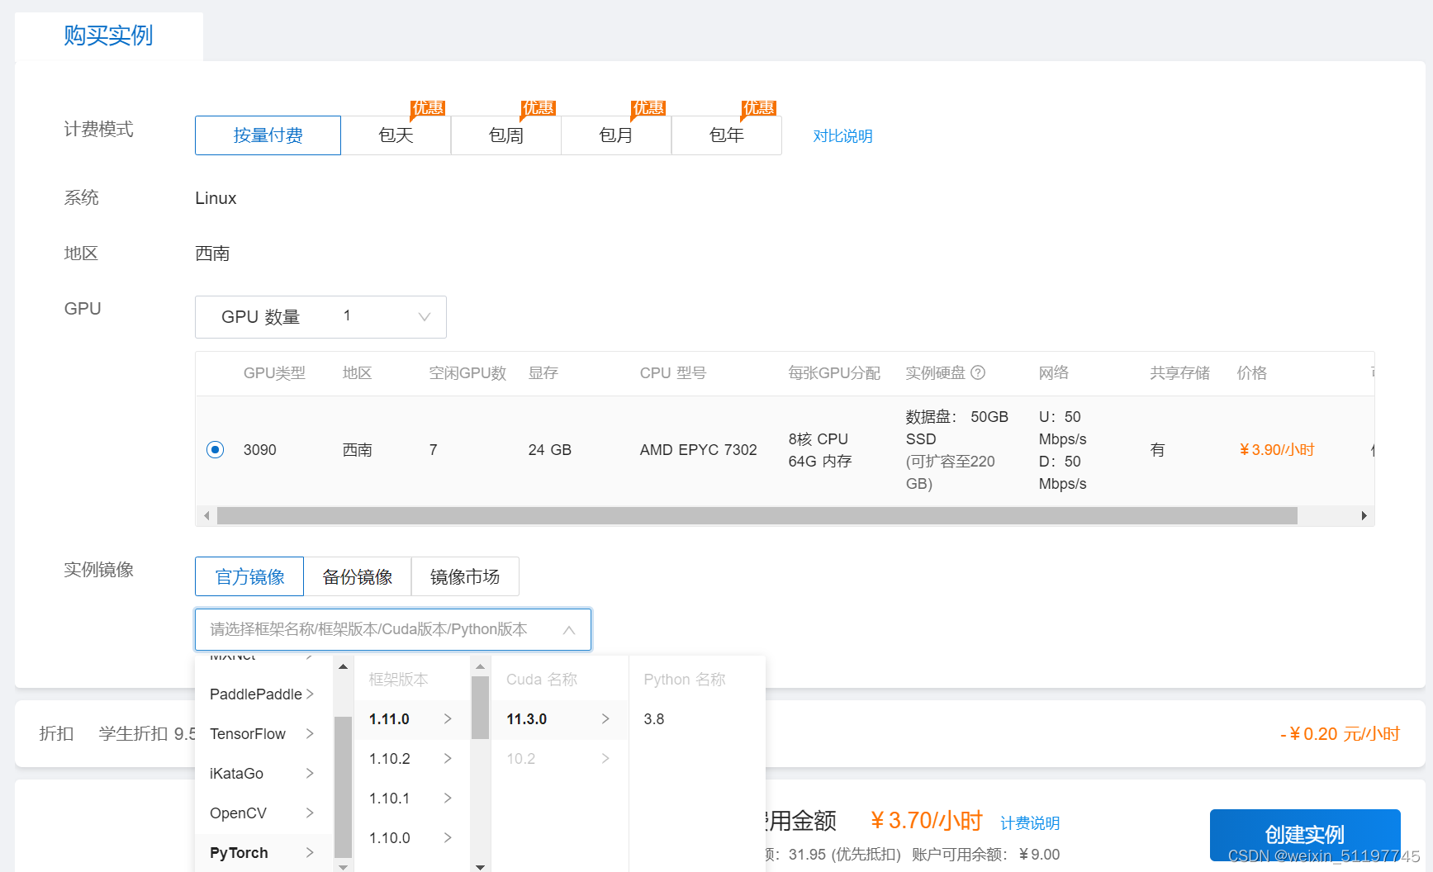Switch to the 官方镜像 tab
Image resolution: width=1433 pixels, height=872 pixels.
pos(249,576)
